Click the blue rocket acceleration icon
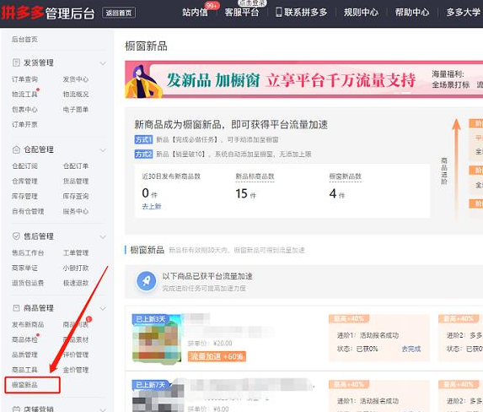 click(147, 281)
